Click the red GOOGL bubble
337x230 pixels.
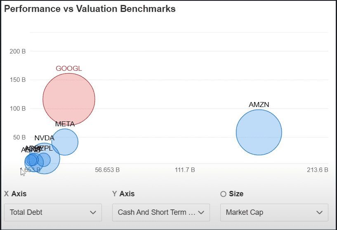point(69,99)
